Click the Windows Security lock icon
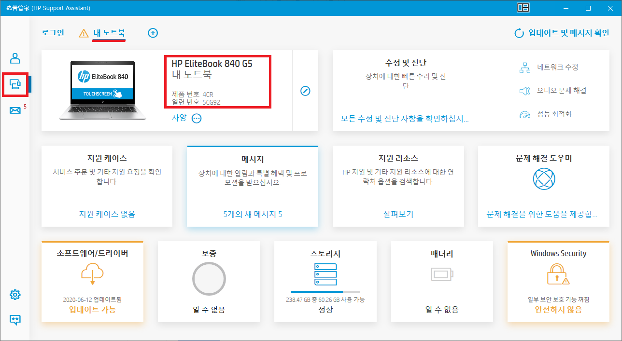Image resolution: width=622 pixels, height=341 pixels. point(558,274)
